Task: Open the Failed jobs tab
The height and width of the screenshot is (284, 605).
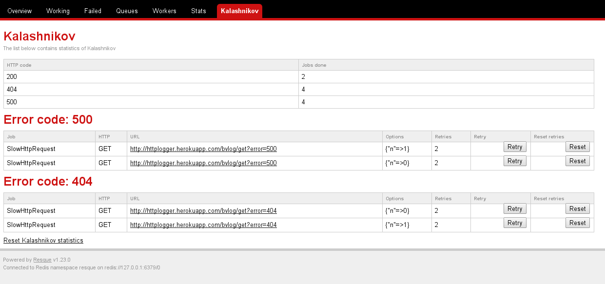Action: coord(93,11)
